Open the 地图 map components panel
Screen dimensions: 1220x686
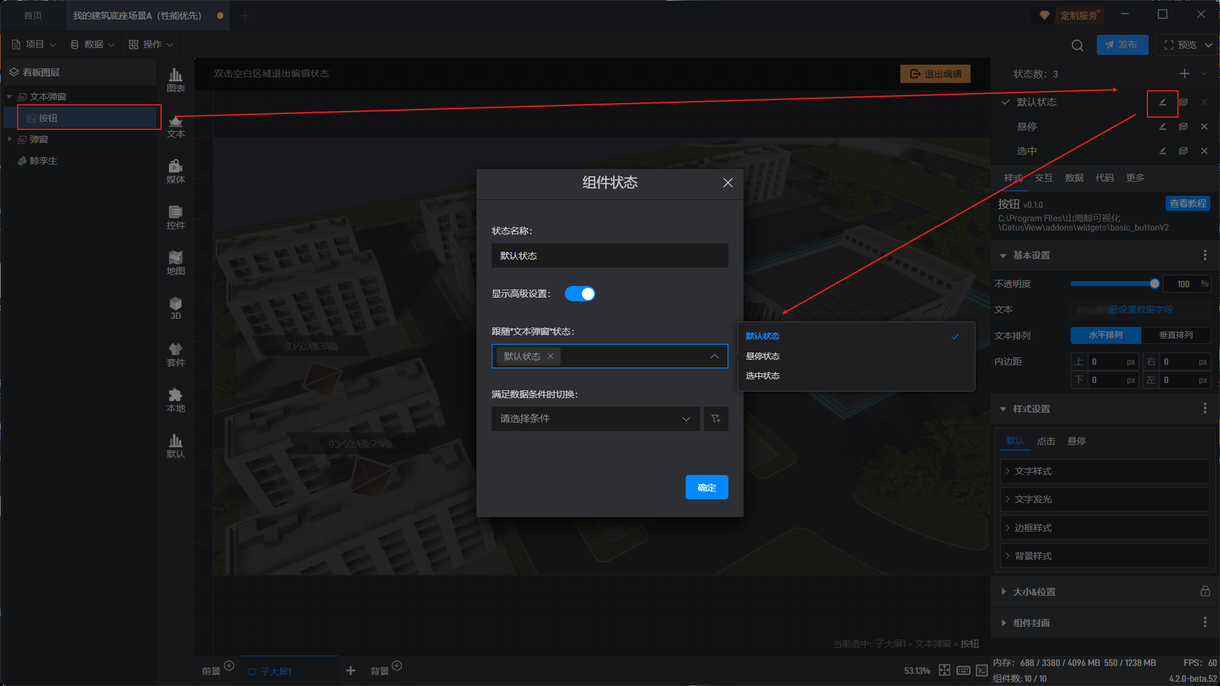pos(176,263)
